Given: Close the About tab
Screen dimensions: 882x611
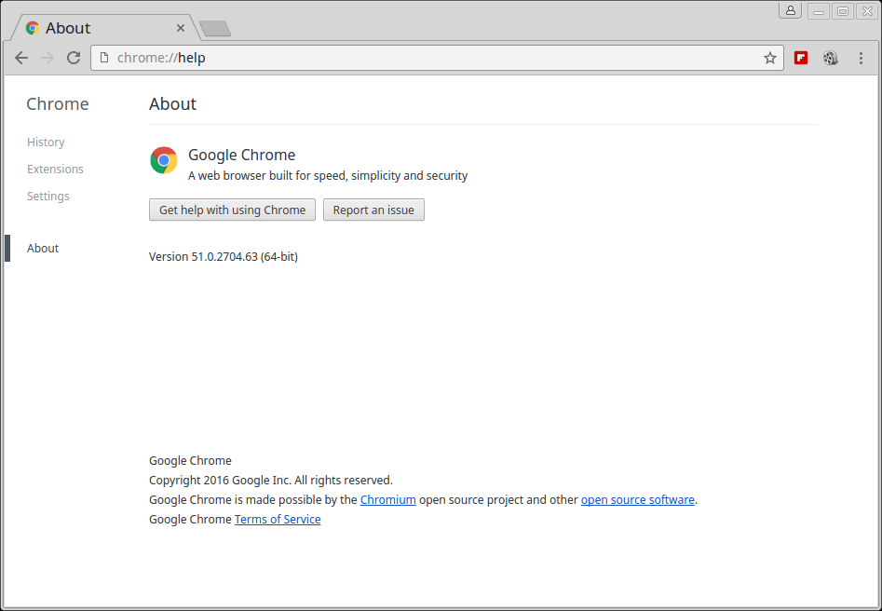Looking at the screenshot, I should [x=181, y=28].
